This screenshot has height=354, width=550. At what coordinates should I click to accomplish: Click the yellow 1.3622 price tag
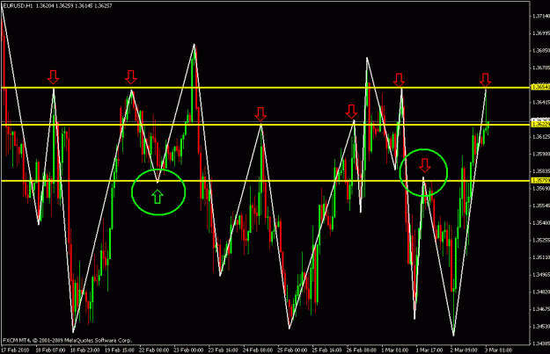[x=540, y=125]
